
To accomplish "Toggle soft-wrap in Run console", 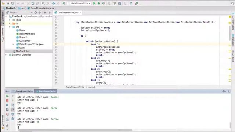I will 13,105.
